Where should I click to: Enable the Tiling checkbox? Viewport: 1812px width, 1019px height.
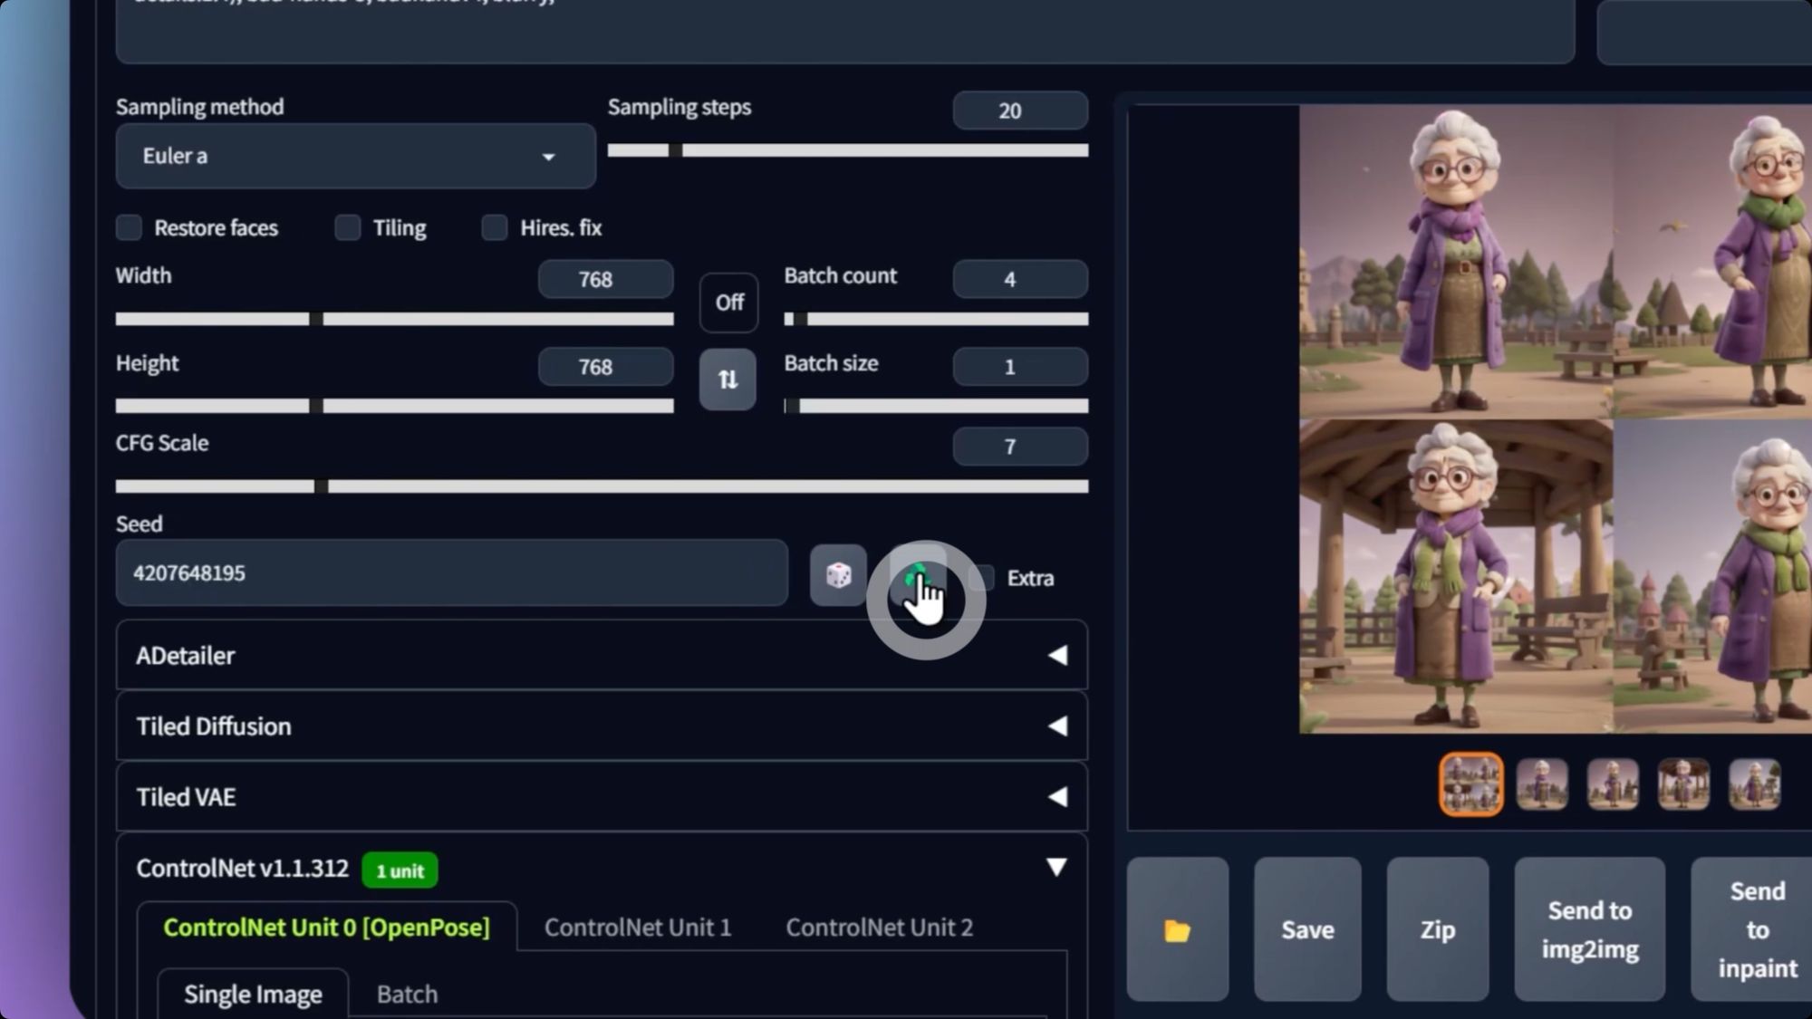[x=348, y=227]
